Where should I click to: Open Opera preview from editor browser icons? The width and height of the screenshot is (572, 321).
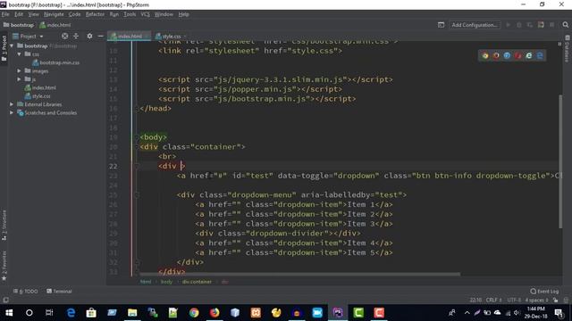click(517, 55)
